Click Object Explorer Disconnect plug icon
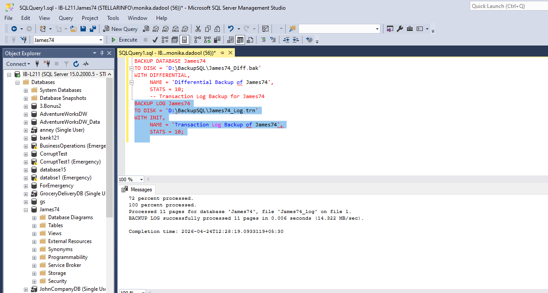 tap(46, 64)
